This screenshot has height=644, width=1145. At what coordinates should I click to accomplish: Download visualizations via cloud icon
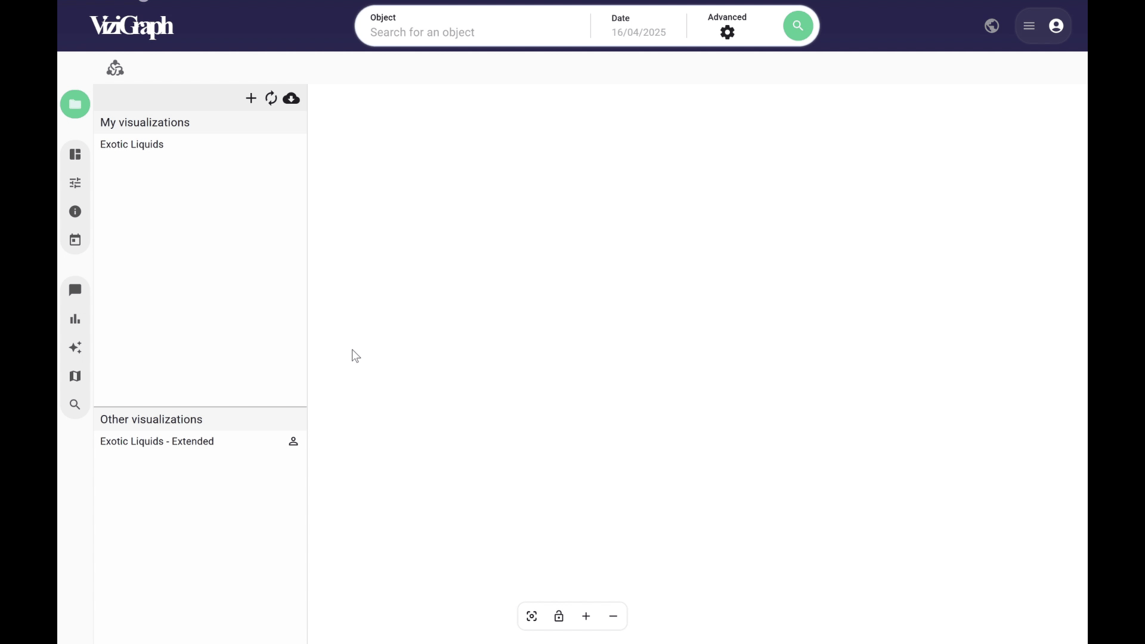point(292,98)
